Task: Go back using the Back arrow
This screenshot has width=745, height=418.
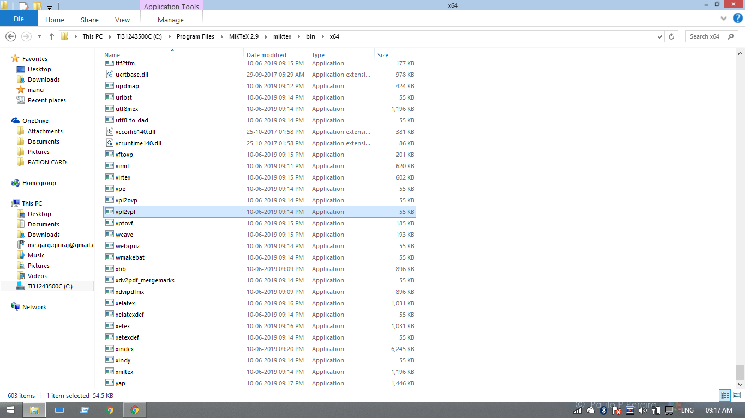Action: coord(10,36)
